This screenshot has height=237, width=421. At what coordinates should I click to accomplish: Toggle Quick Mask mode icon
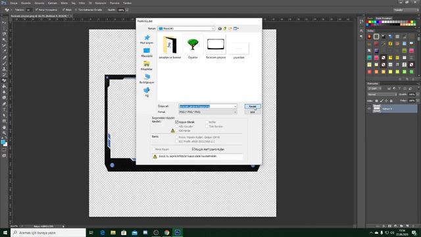pos(4,150)
